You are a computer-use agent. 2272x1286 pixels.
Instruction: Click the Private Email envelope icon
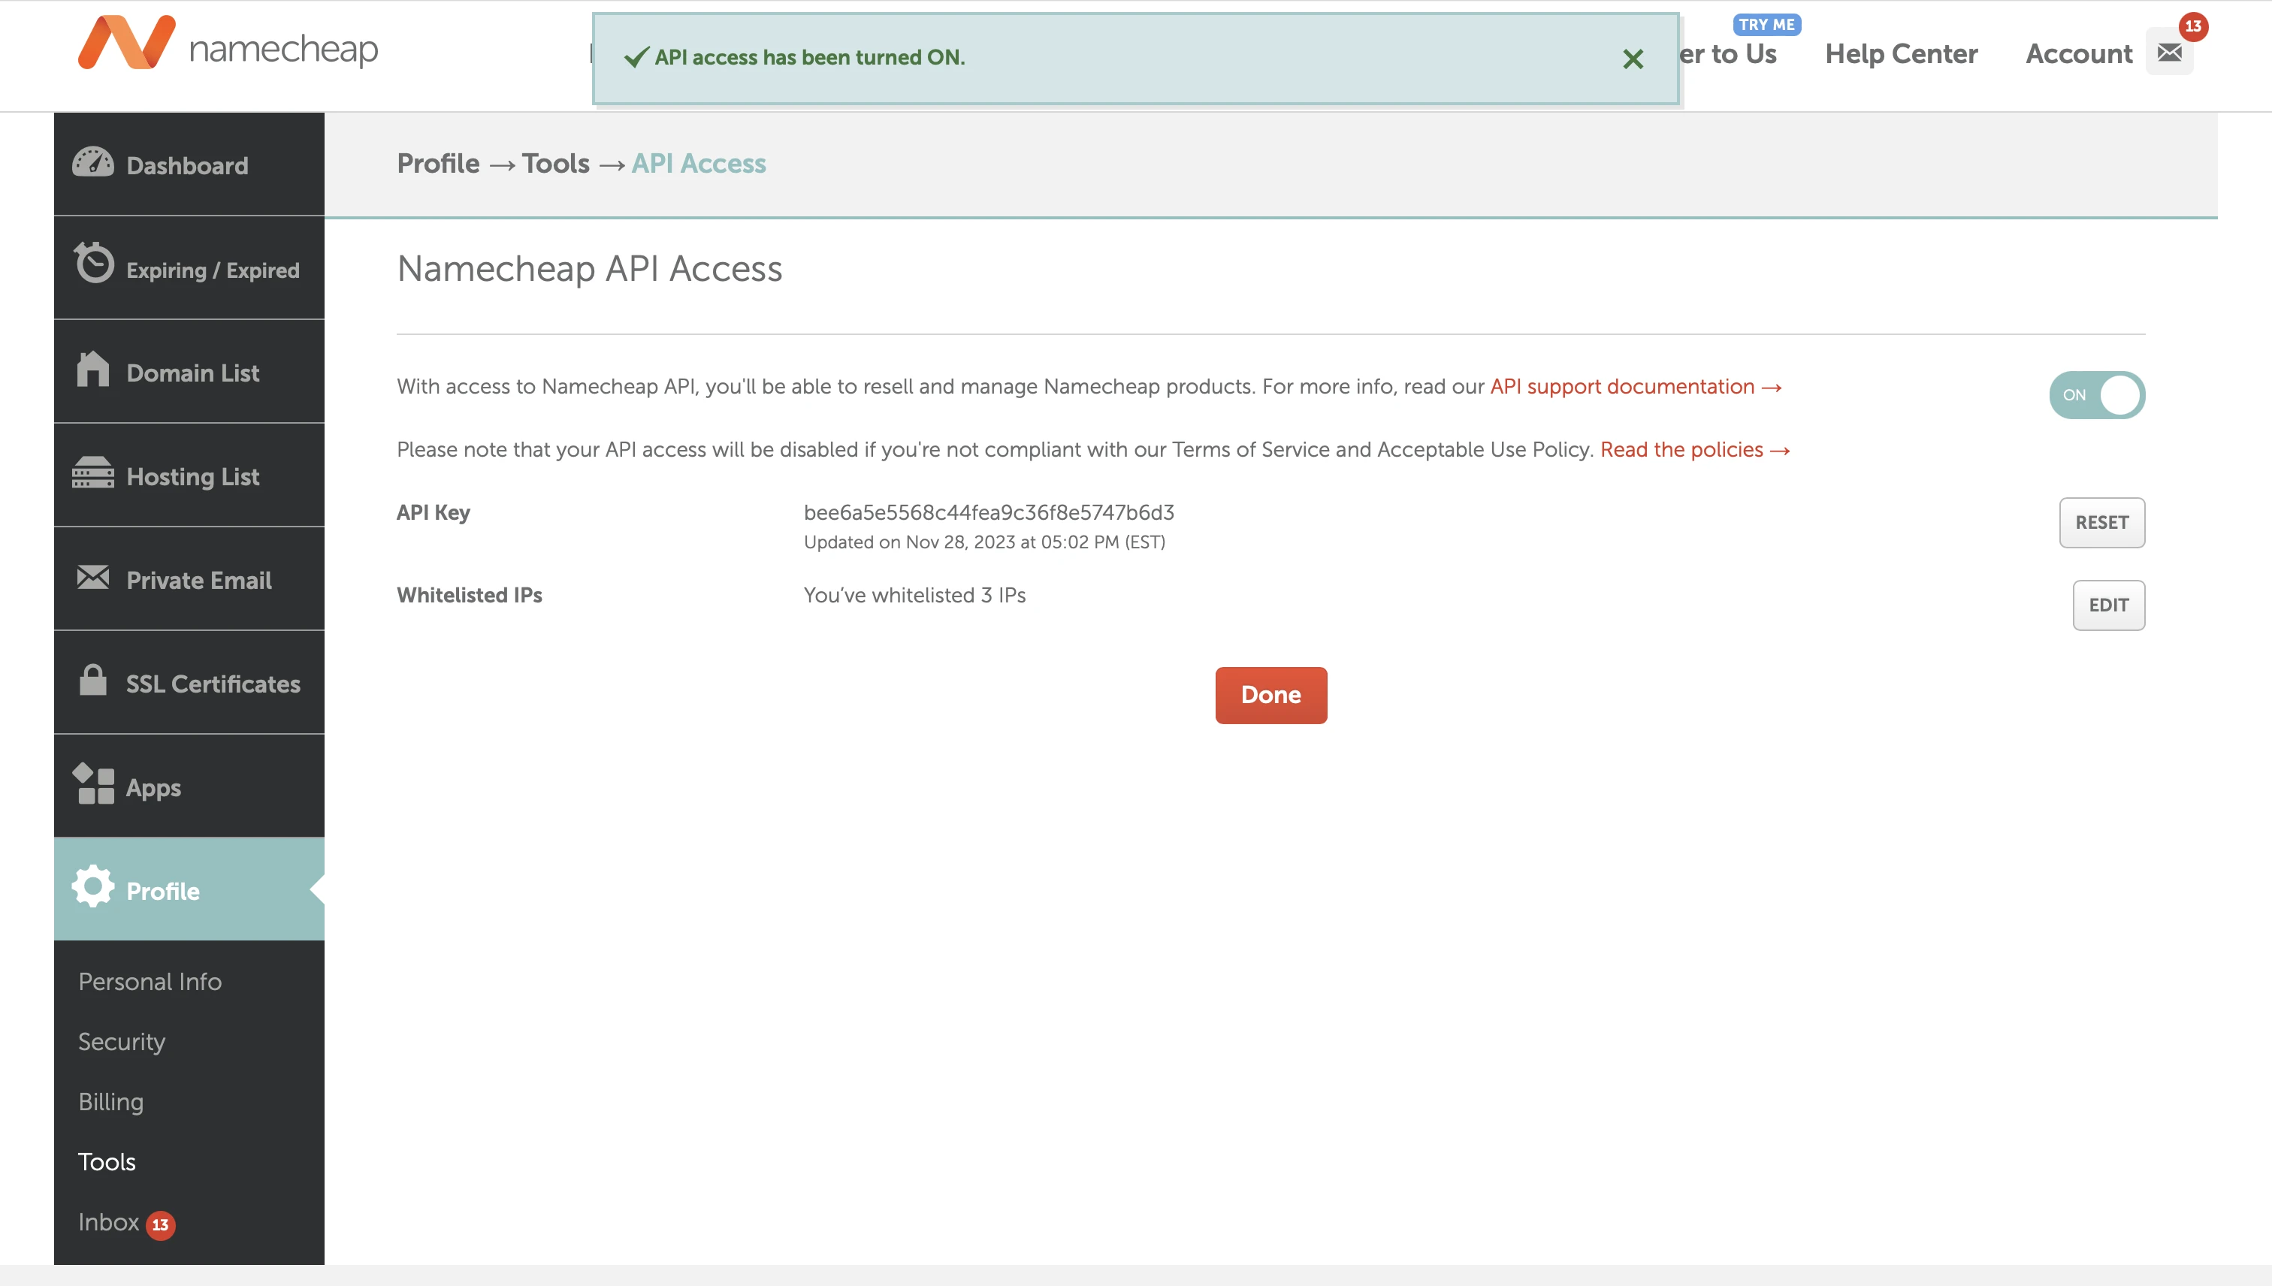[x=92, y=578]
